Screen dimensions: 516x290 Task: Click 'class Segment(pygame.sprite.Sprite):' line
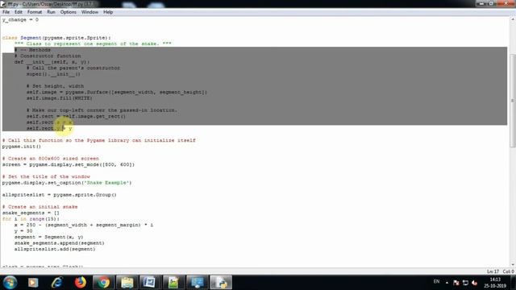(56, 38)
